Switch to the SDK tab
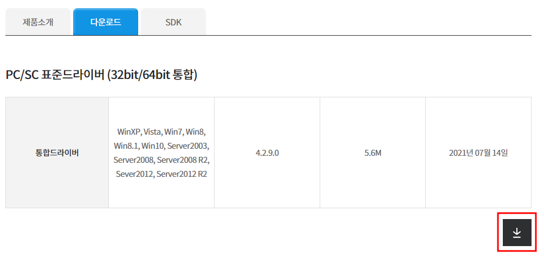The width and height of the screenshot is (544, 258). pyautogui.click(x=173, y=23)
